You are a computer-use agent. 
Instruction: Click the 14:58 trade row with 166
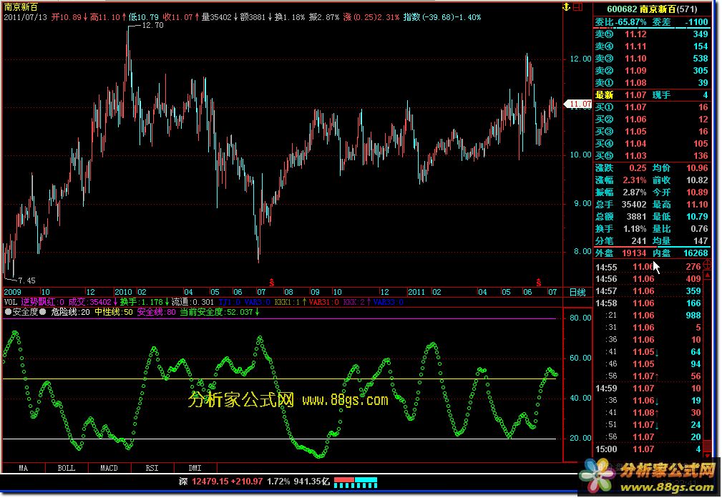click(648, 303)
